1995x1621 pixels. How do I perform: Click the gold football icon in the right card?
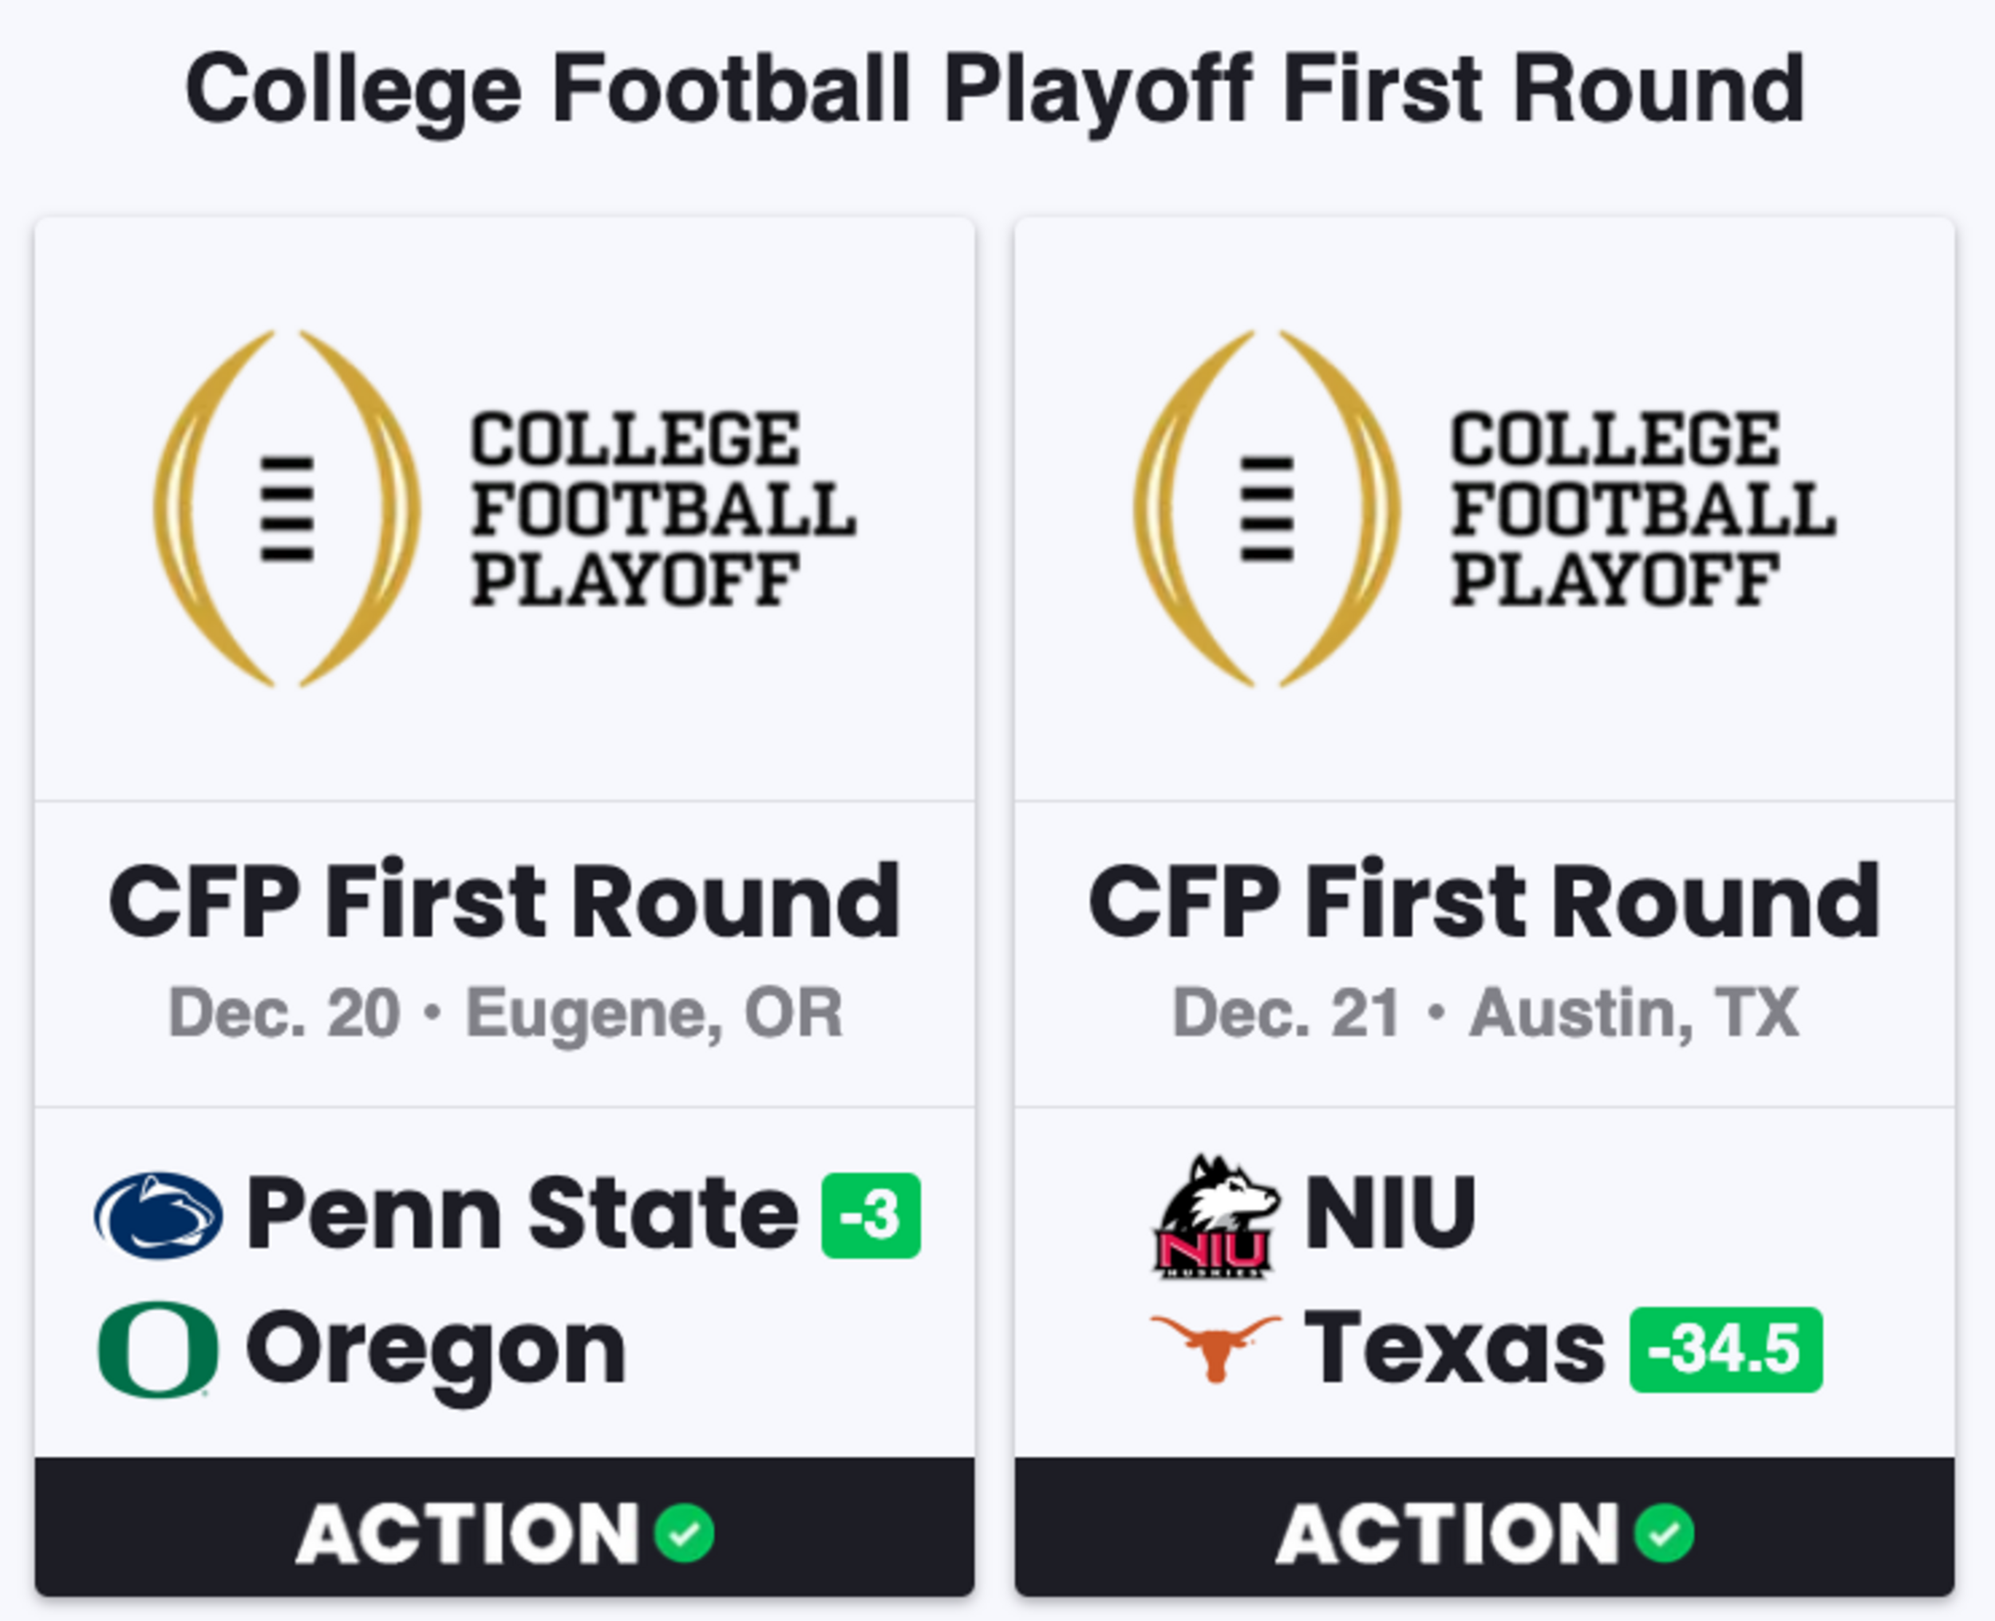pos(1266,508)
